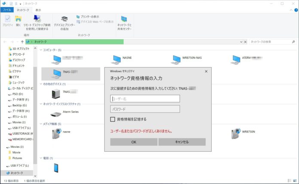299x184 pixels.
Task: Open MEMORYCARD drive in sidebar
Action: 21,139
